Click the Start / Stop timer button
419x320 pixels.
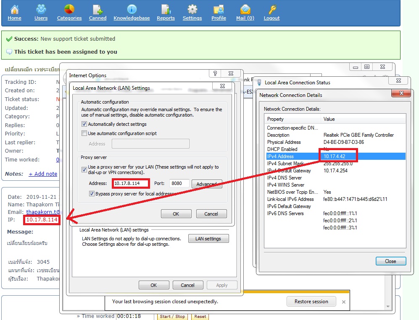pos(172,317)
